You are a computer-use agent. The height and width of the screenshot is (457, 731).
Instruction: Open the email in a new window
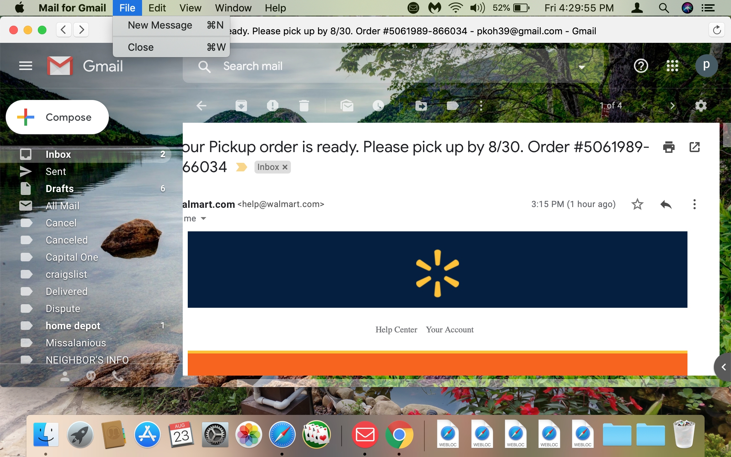tap(695, 147)
